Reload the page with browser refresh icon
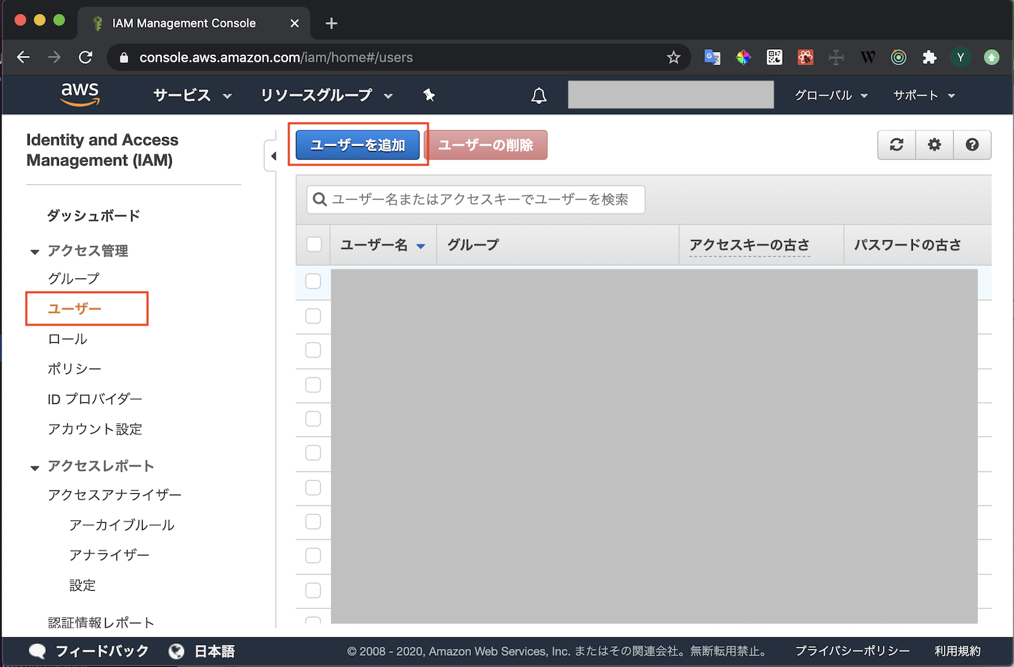This screenshot has width=1014, height=667. coord(85,57)
